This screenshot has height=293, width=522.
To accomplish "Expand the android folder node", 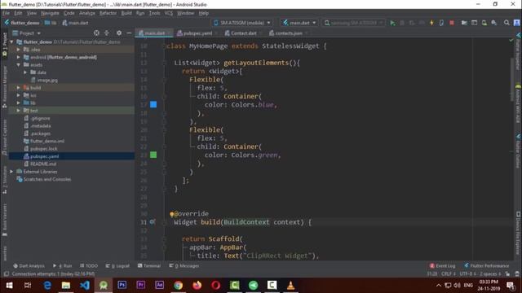I will [19, 57].
